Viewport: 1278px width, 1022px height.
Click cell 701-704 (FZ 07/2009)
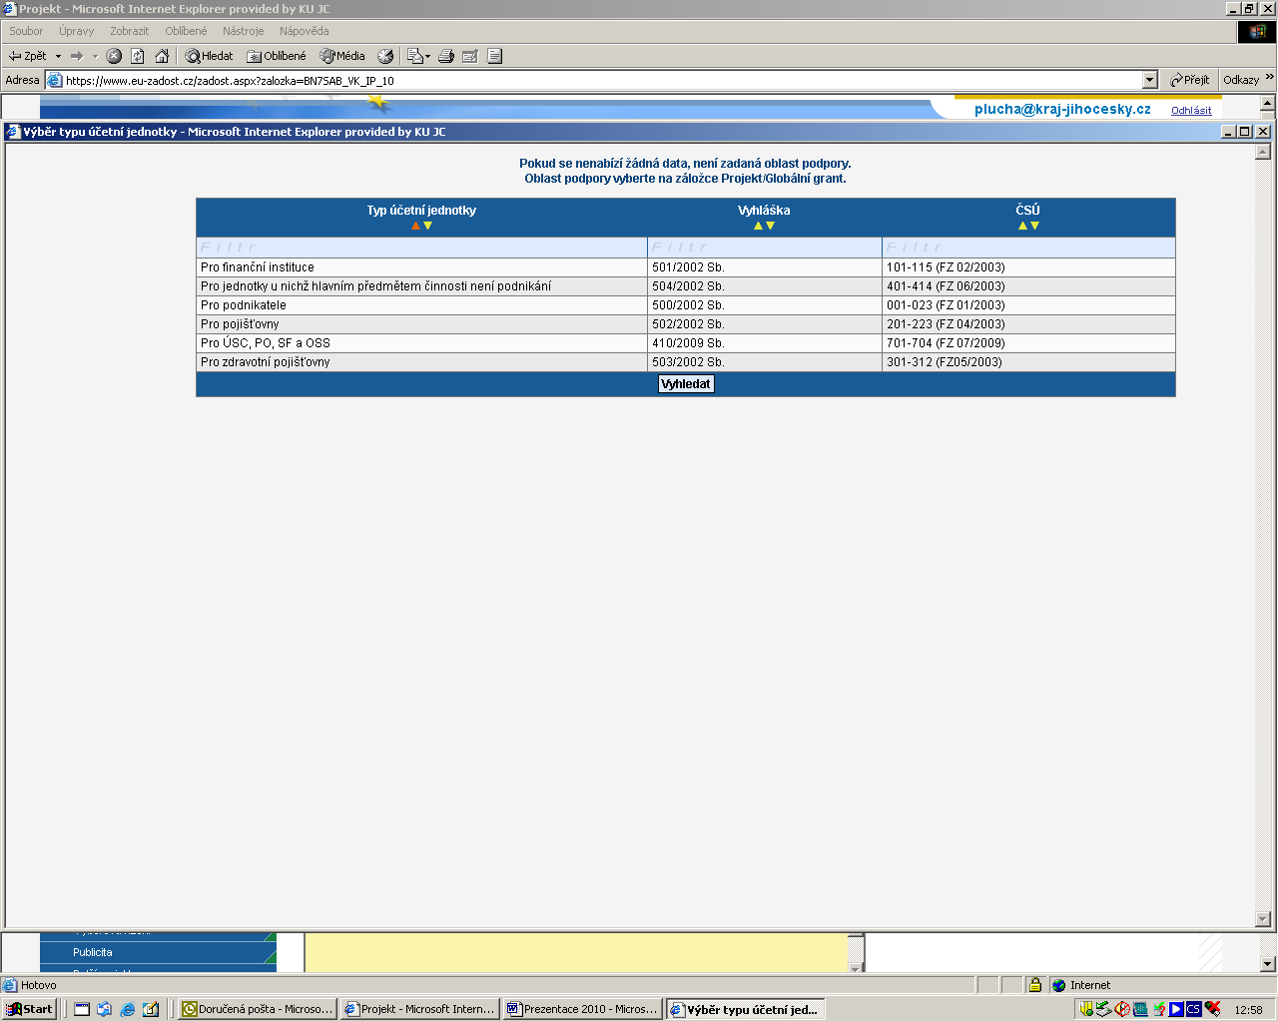tap(1028, 343)
